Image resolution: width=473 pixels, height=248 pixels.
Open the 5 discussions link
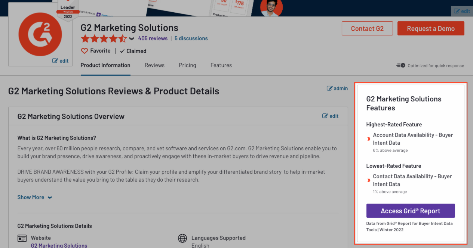(191, 38)
